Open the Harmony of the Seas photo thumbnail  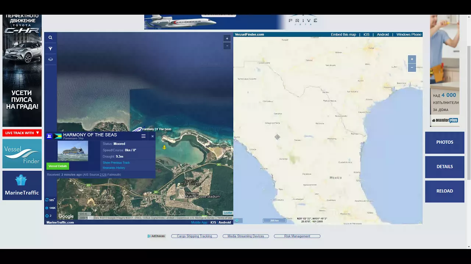(x=73, y=151)
